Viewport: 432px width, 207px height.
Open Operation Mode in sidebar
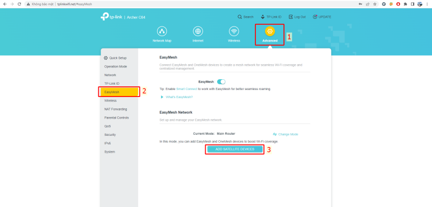pyautogui.click(x=116, y=66)
